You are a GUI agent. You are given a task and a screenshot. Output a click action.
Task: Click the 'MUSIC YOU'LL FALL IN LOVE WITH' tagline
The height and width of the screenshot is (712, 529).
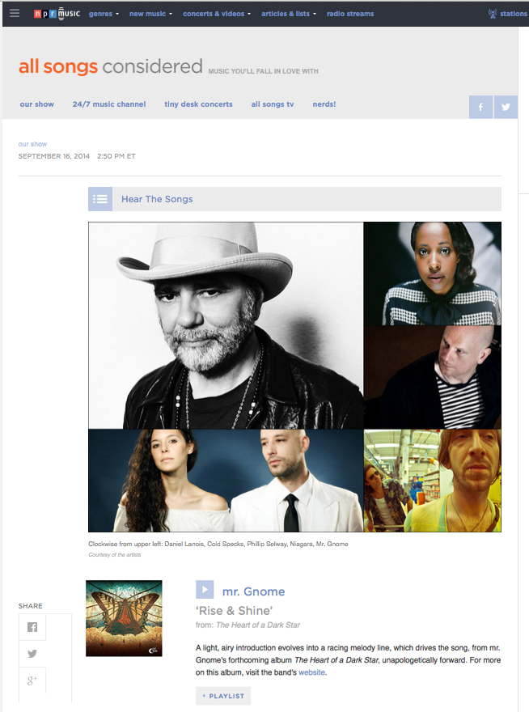tap(264, 71)
